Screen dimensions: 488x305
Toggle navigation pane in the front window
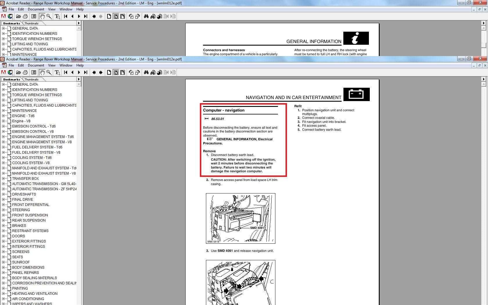coord(34,72)
